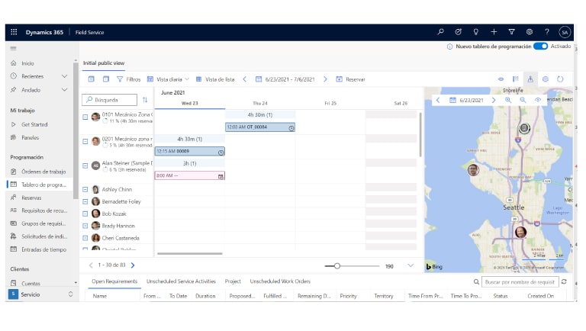Zoom out on the map
Viewport: 586px width, 331px height.
coord(523,100)
